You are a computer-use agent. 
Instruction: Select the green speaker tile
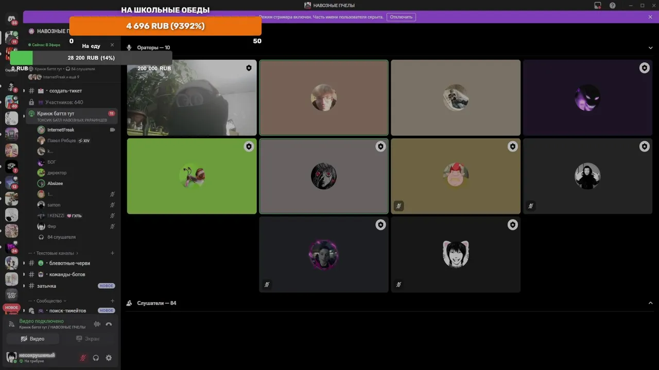click(192, 176)
